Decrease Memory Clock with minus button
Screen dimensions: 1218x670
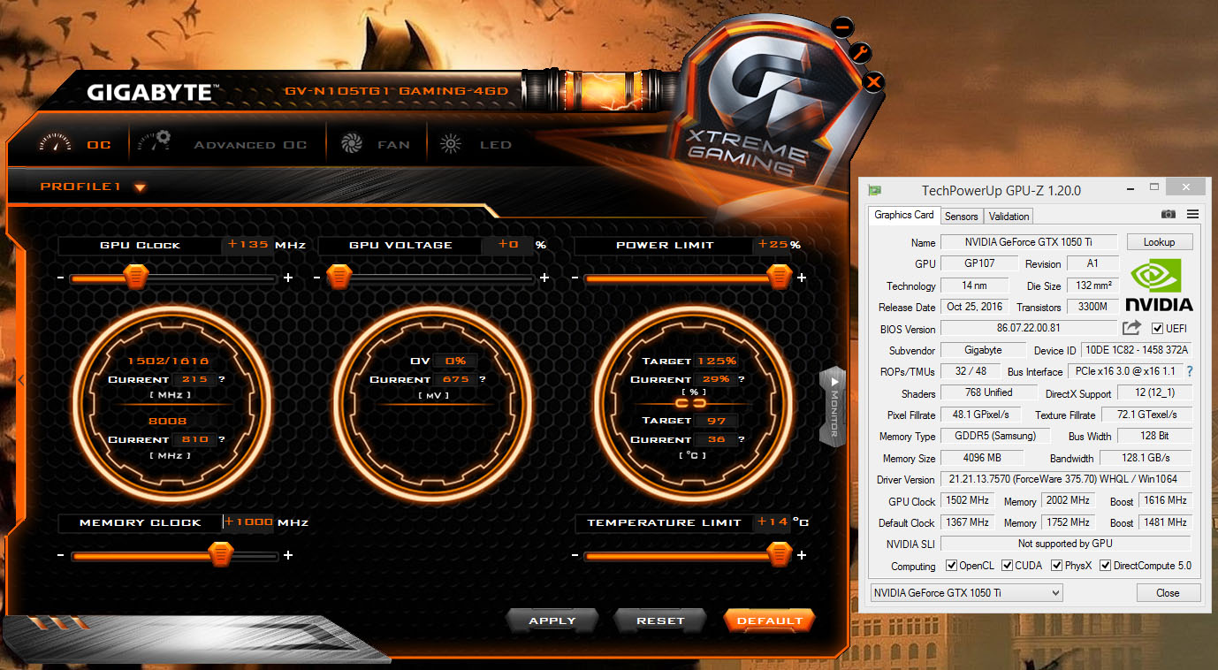click(x=61, y=555)
